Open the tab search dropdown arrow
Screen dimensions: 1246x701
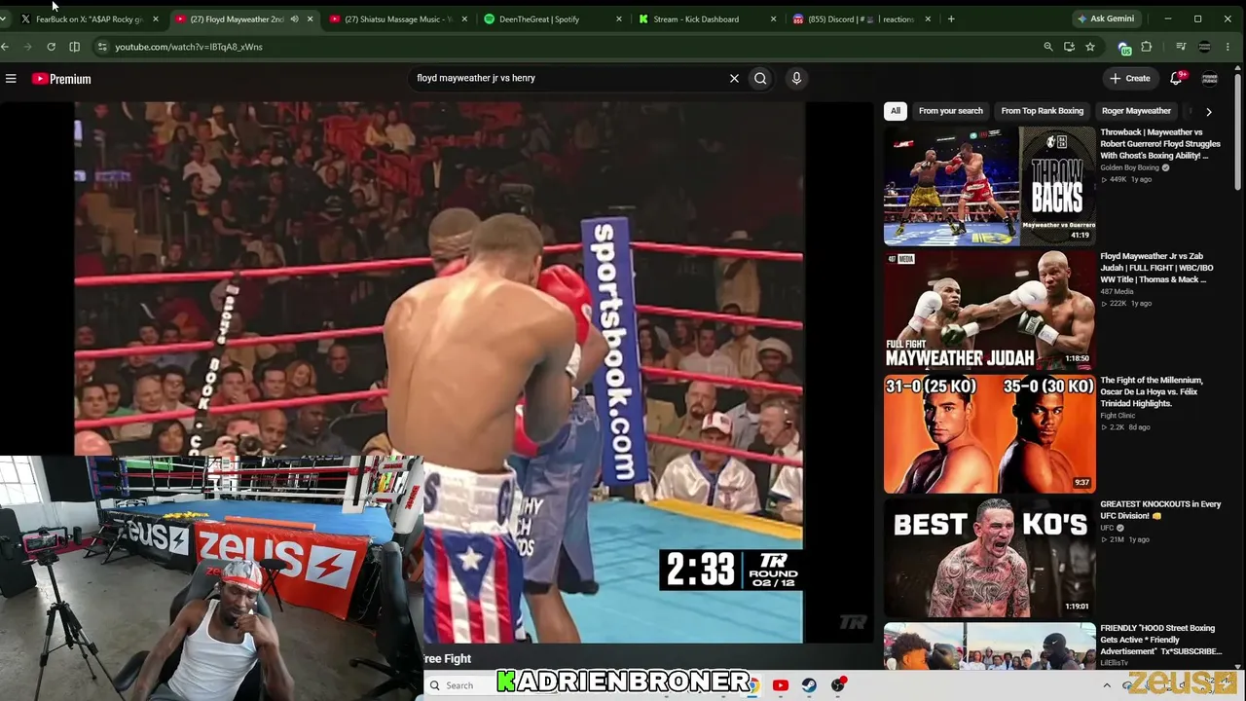5,18
